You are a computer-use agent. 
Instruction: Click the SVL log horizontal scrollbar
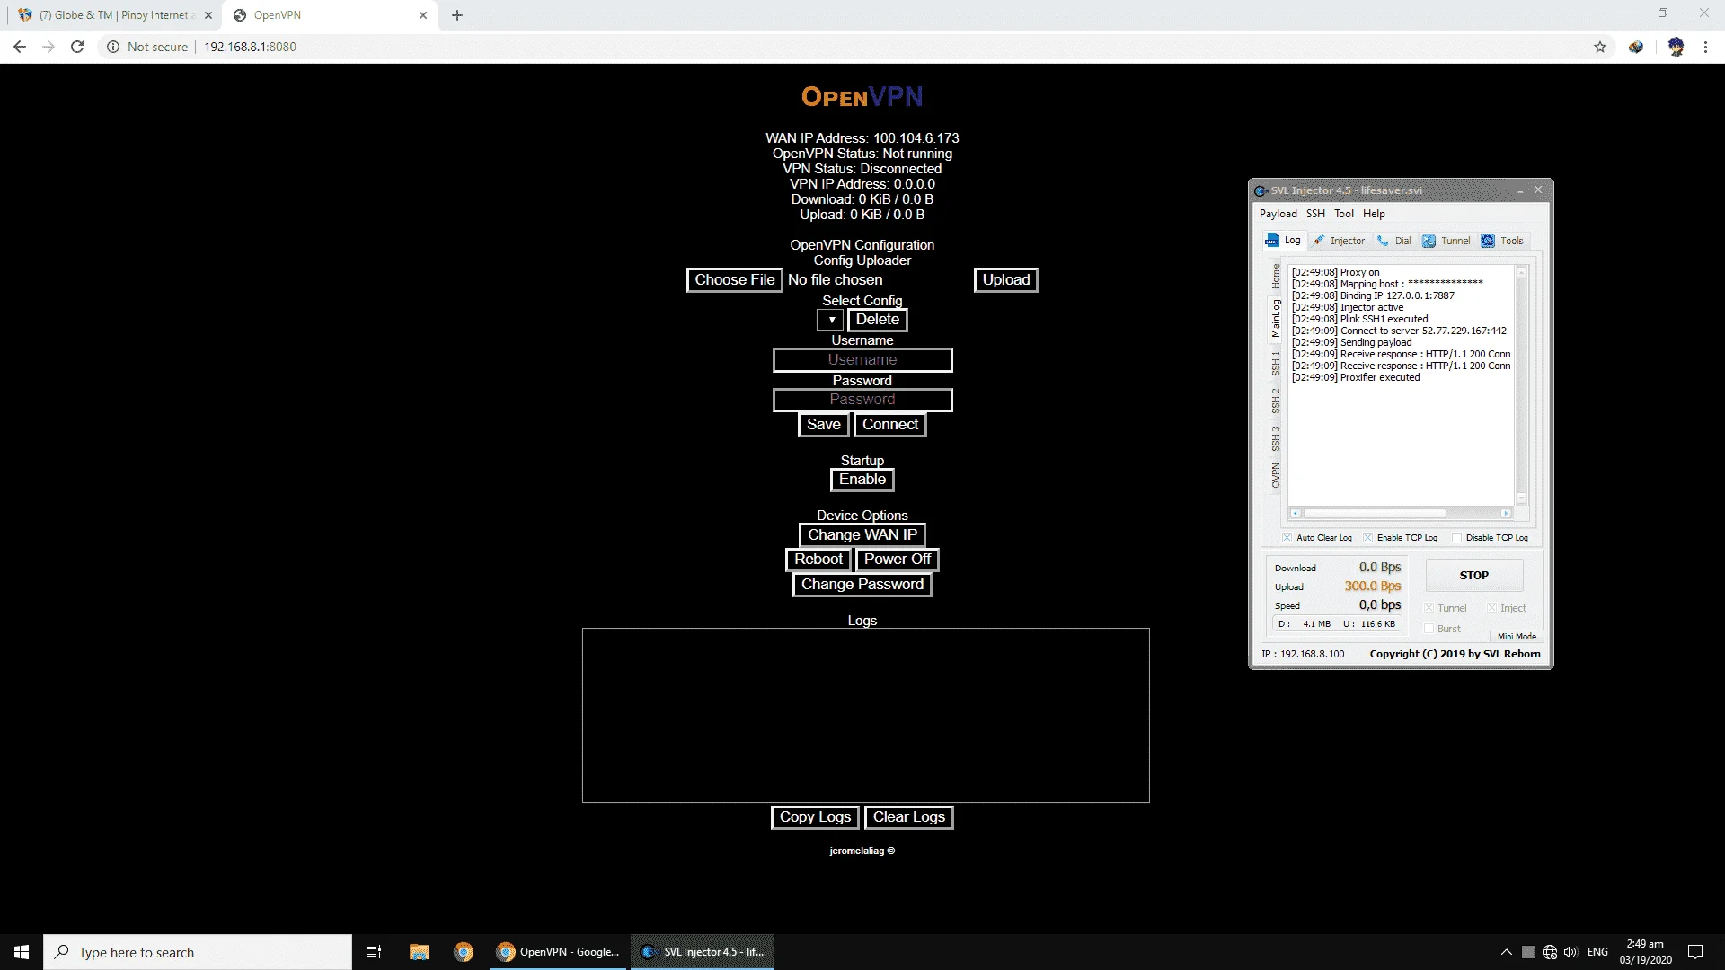coord(1401,514)
